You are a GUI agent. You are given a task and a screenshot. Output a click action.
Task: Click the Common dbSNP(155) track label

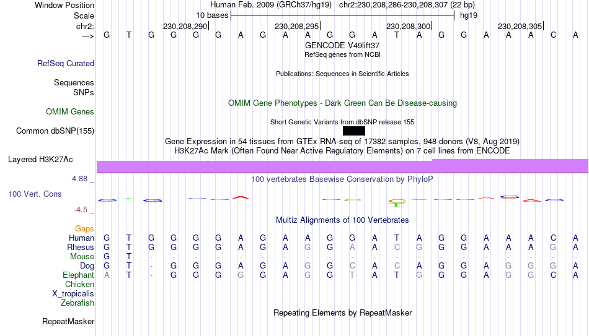pyautogui.click(x=55, y=131)
